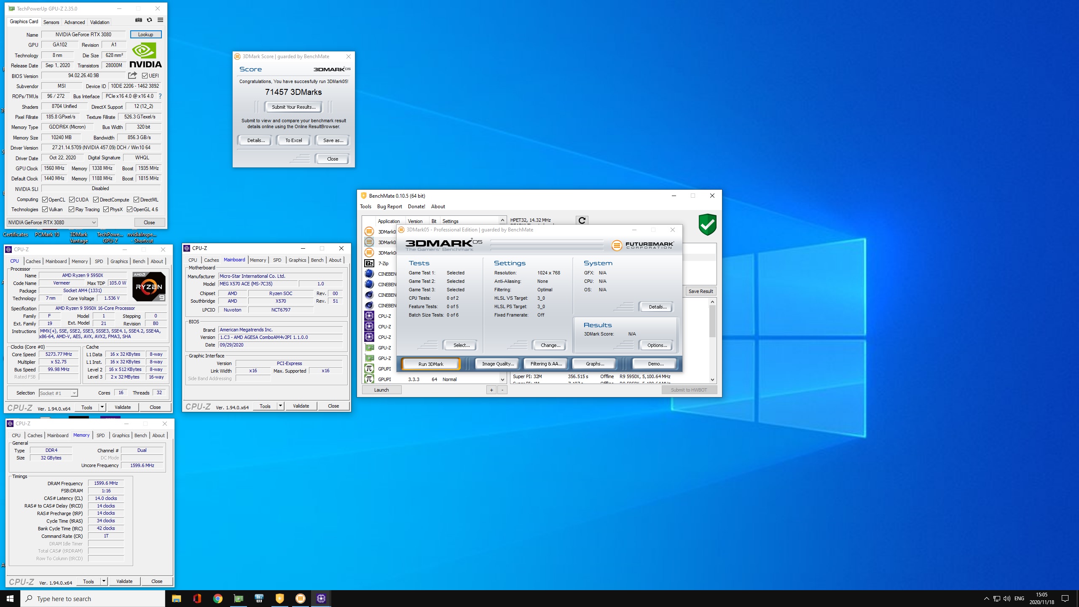
Task: Switch to CPU-Z purple taskbar icon
Action: coord(321,599)
